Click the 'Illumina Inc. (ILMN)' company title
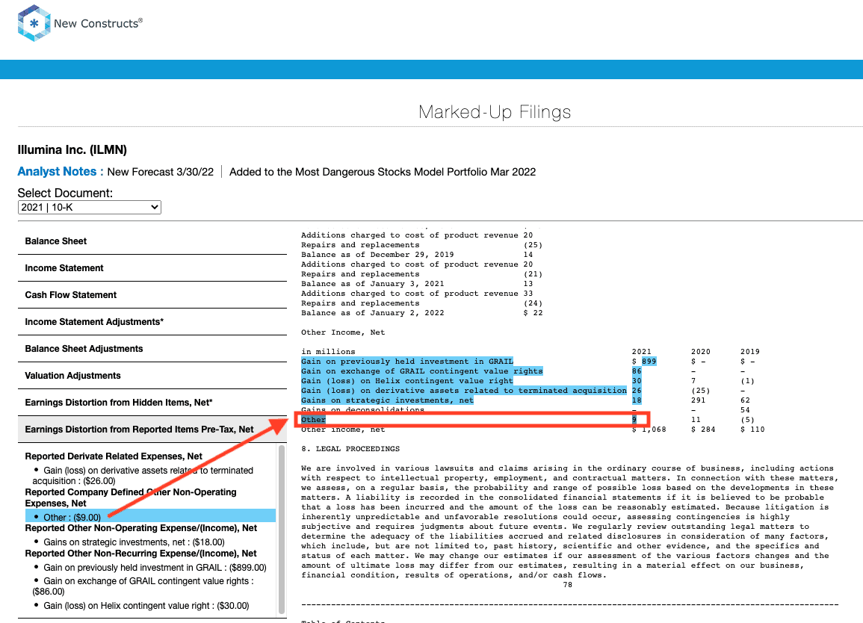The width and height of the screenshot is (863, 623). tap(72, 149)
